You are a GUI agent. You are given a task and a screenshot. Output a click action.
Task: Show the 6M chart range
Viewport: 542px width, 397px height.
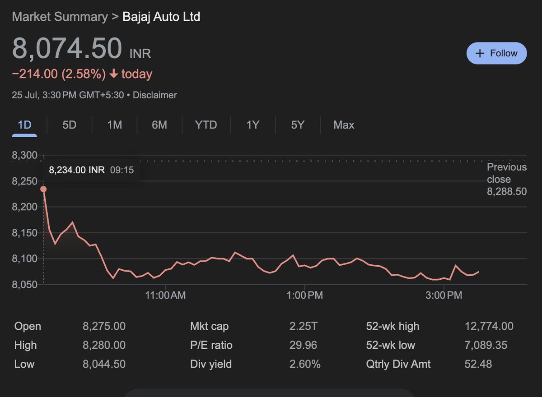click(x=159, y=125)
